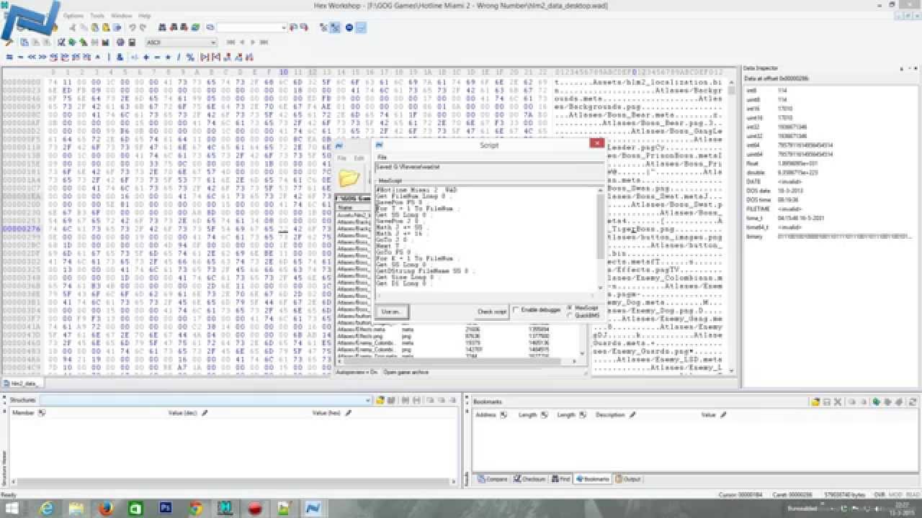Open File Explorer from the taskbar

click(x=76, y=509)
